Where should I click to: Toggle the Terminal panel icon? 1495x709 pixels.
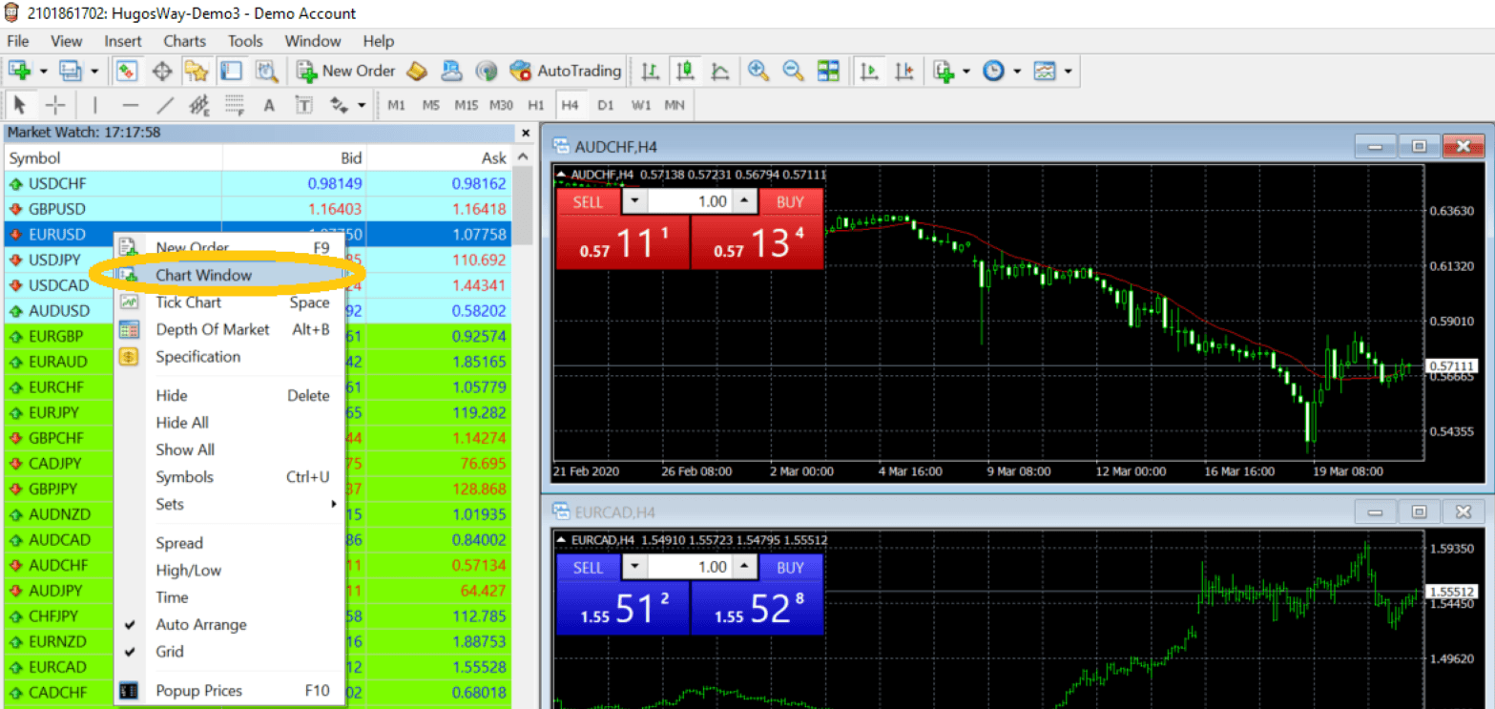tap(230, 71)
